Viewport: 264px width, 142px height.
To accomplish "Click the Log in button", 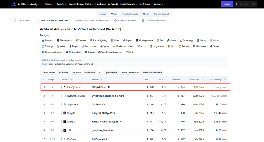I will (x=227, y=4).
